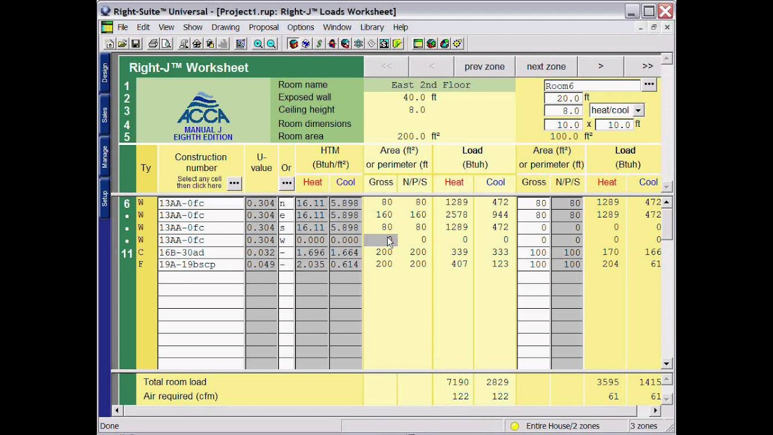This screenshot has height=435, width=773.
Task: Click the New project toolbar icon
Action: [110, 43]
